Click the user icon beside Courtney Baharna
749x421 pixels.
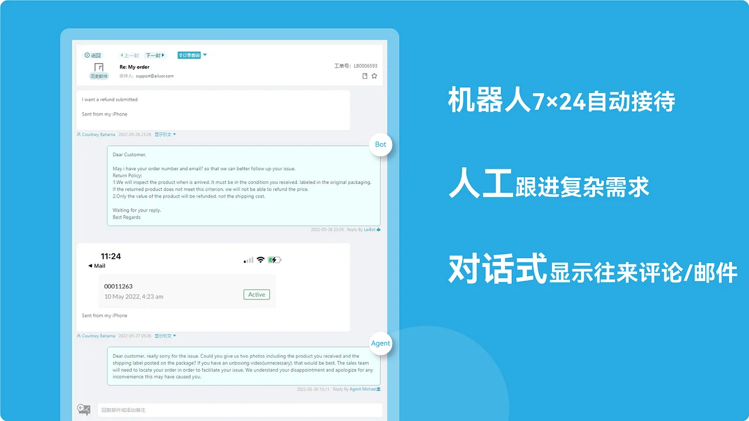point(78,134)
